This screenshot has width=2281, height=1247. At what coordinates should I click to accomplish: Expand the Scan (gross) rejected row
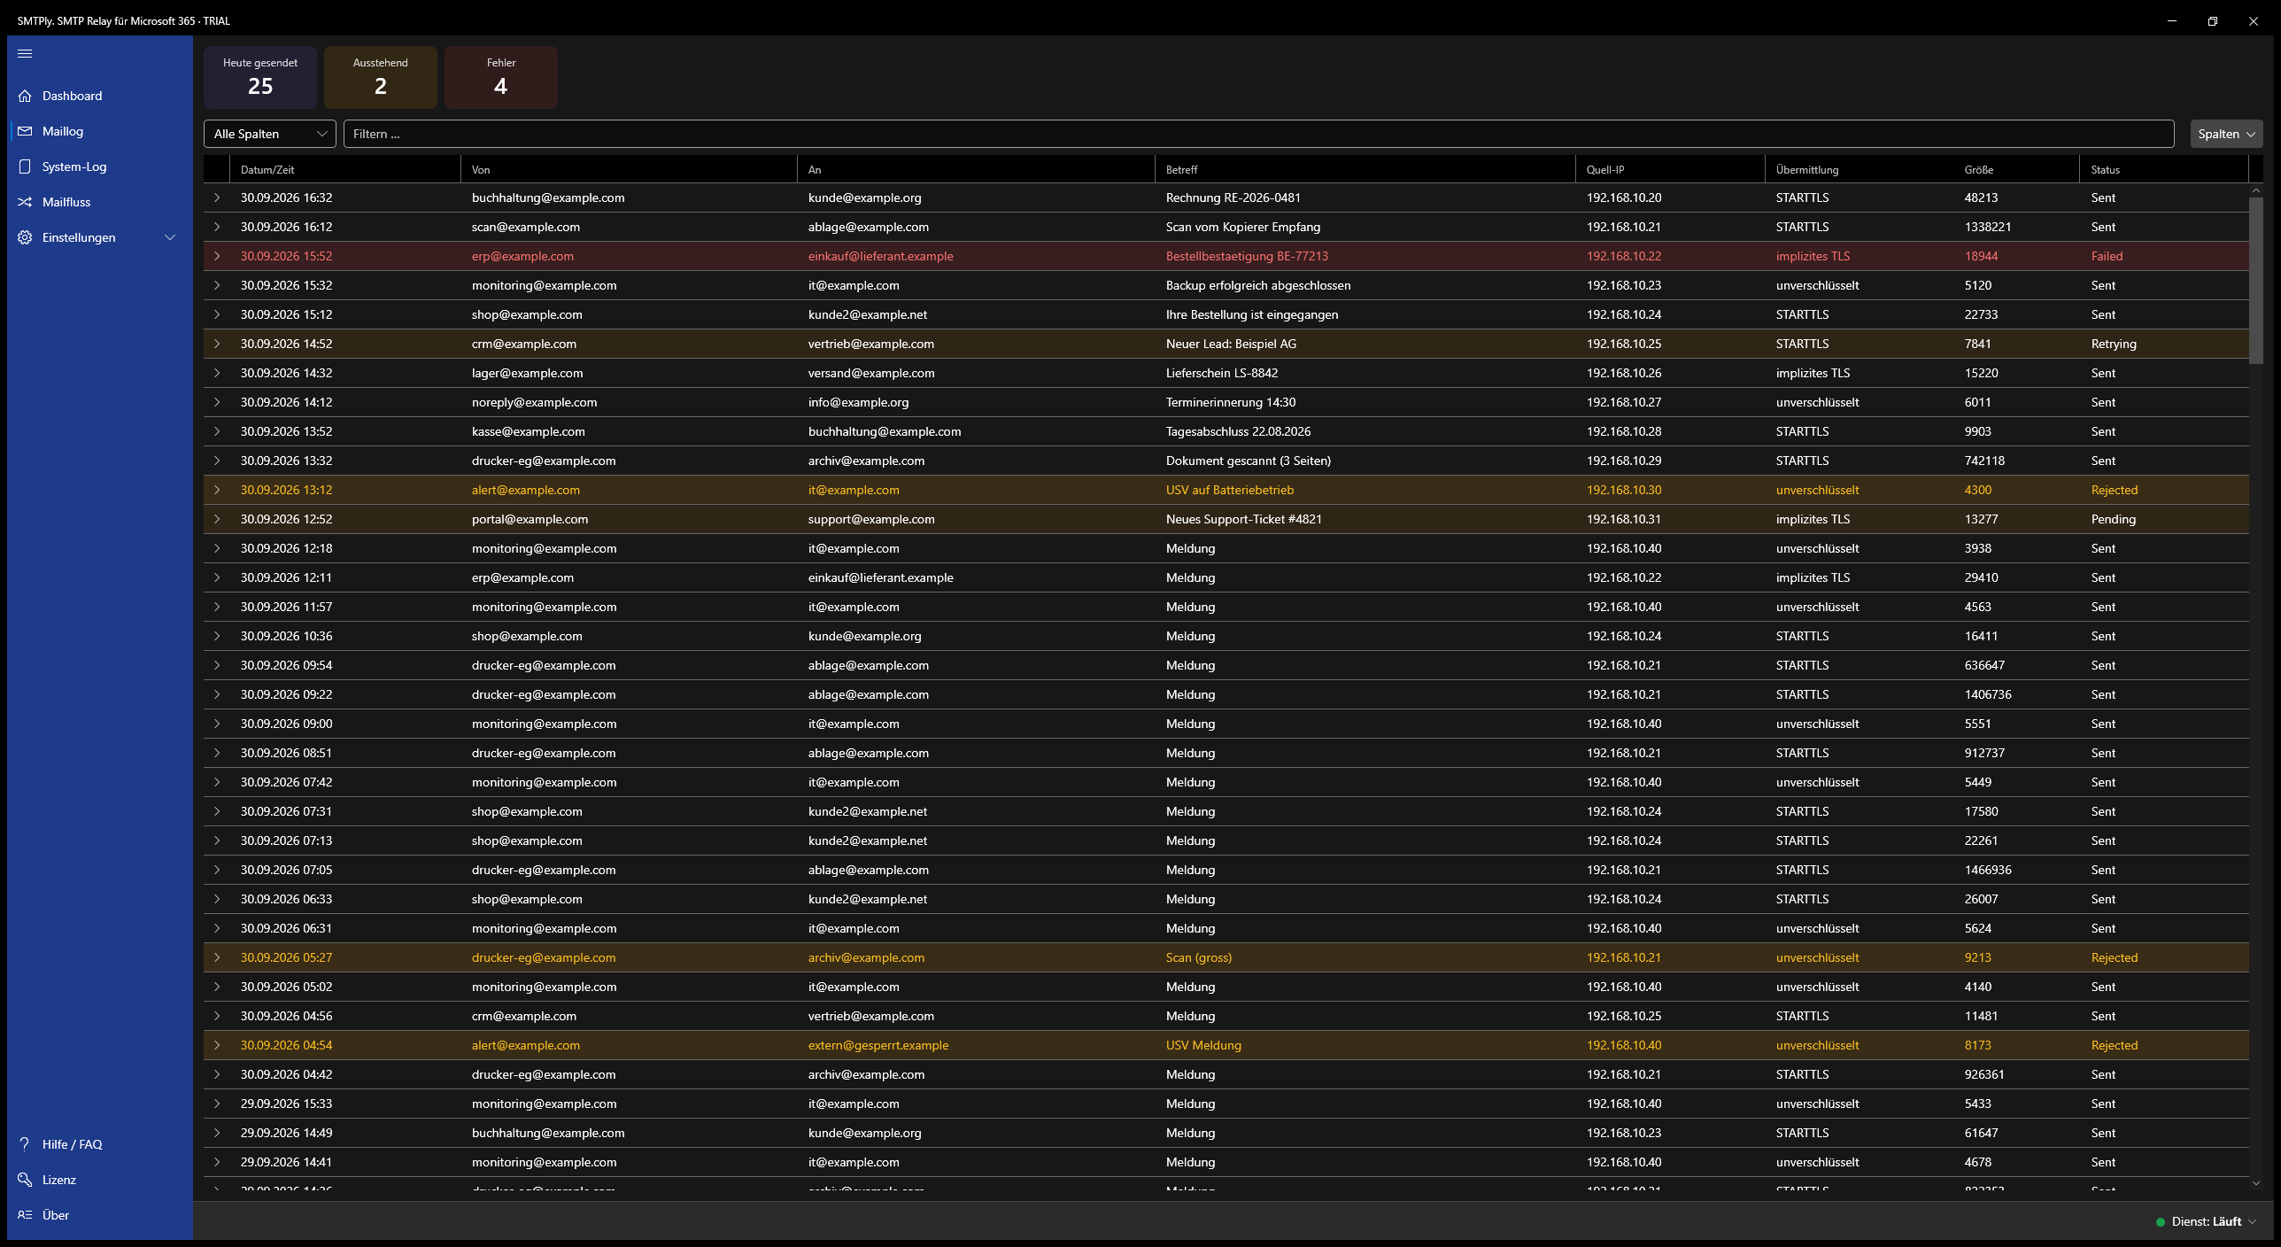click(x=217, y=957)
